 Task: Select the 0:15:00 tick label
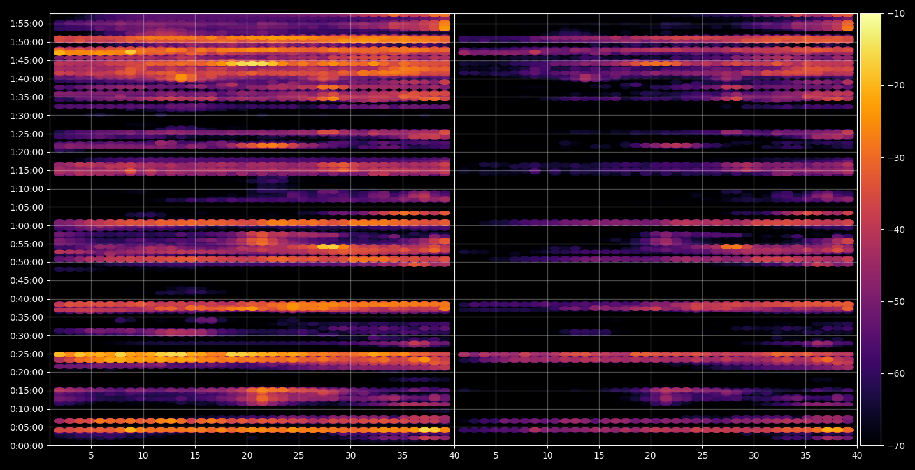[x=26, y=391]
